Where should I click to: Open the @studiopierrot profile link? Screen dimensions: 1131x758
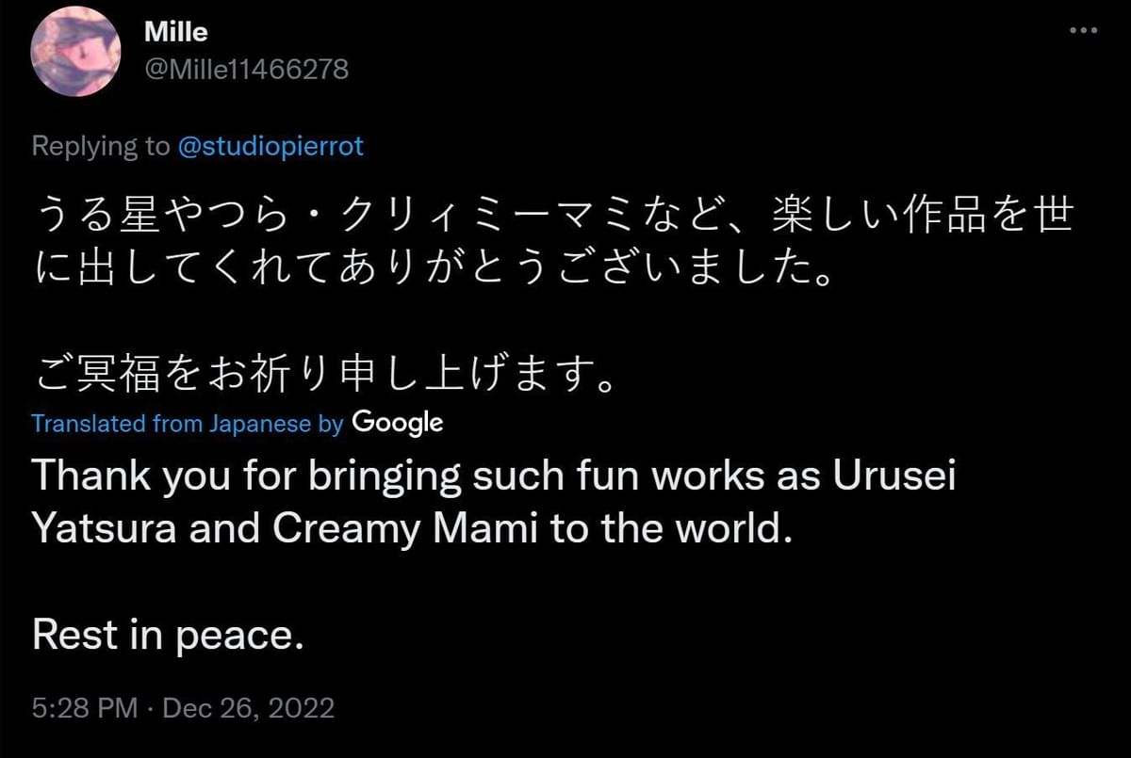click(271, 146)
